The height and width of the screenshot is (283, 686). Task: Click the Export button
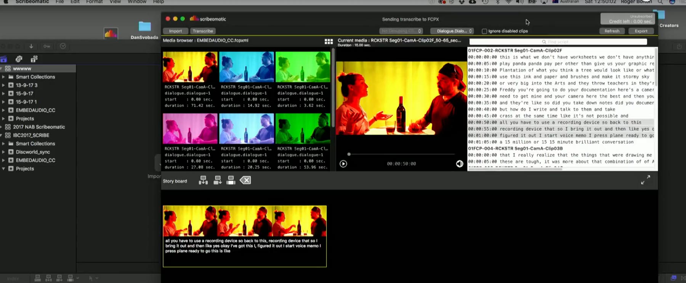click(x=641, y=31)
